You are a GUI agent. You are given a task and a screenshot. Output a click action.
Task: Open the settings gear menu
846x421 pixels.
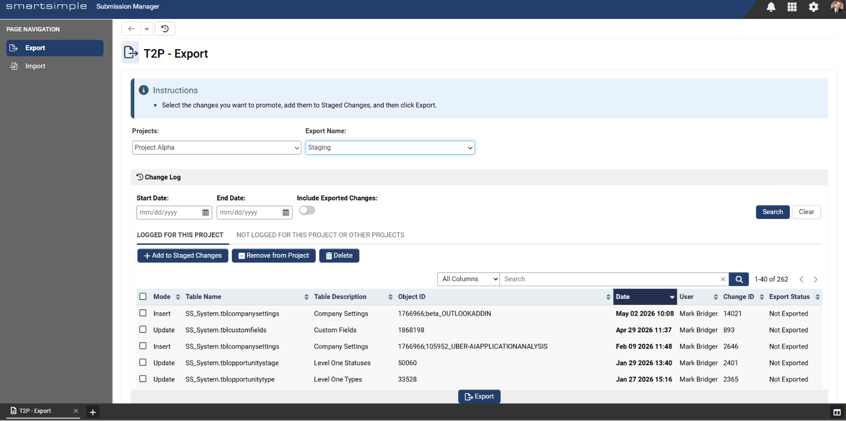coord(814,7)
